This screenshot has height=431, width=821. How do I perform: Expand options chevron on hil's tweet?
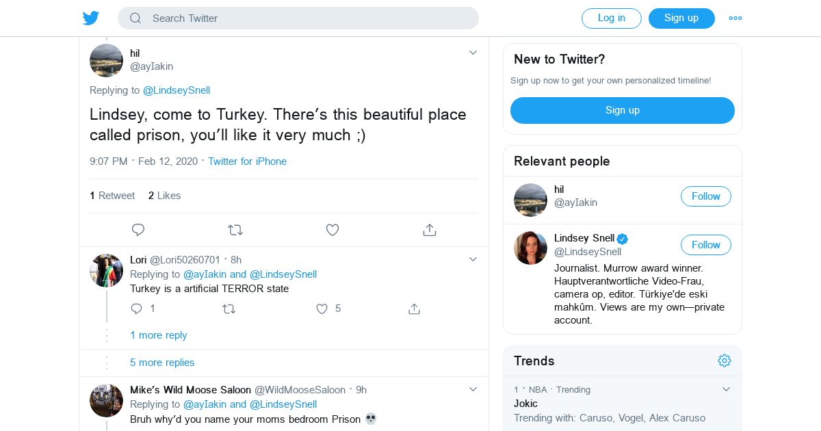coord(473,53)
